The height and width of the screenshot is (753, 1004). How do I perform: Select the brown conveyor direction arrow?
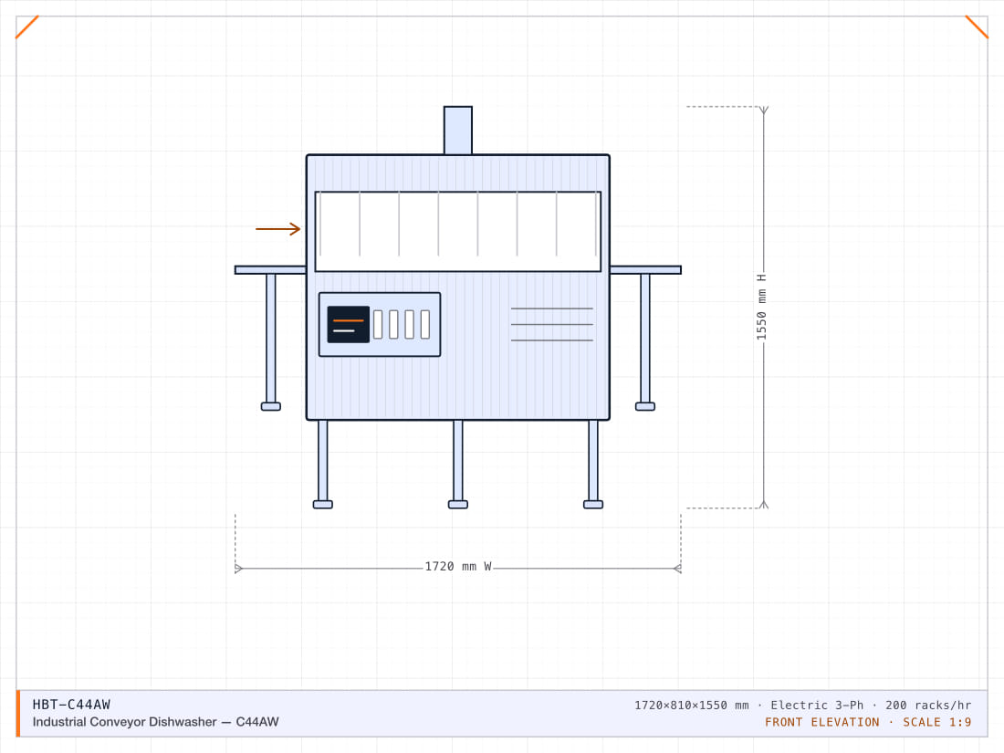pyautogui.click(x=277, y=228)
